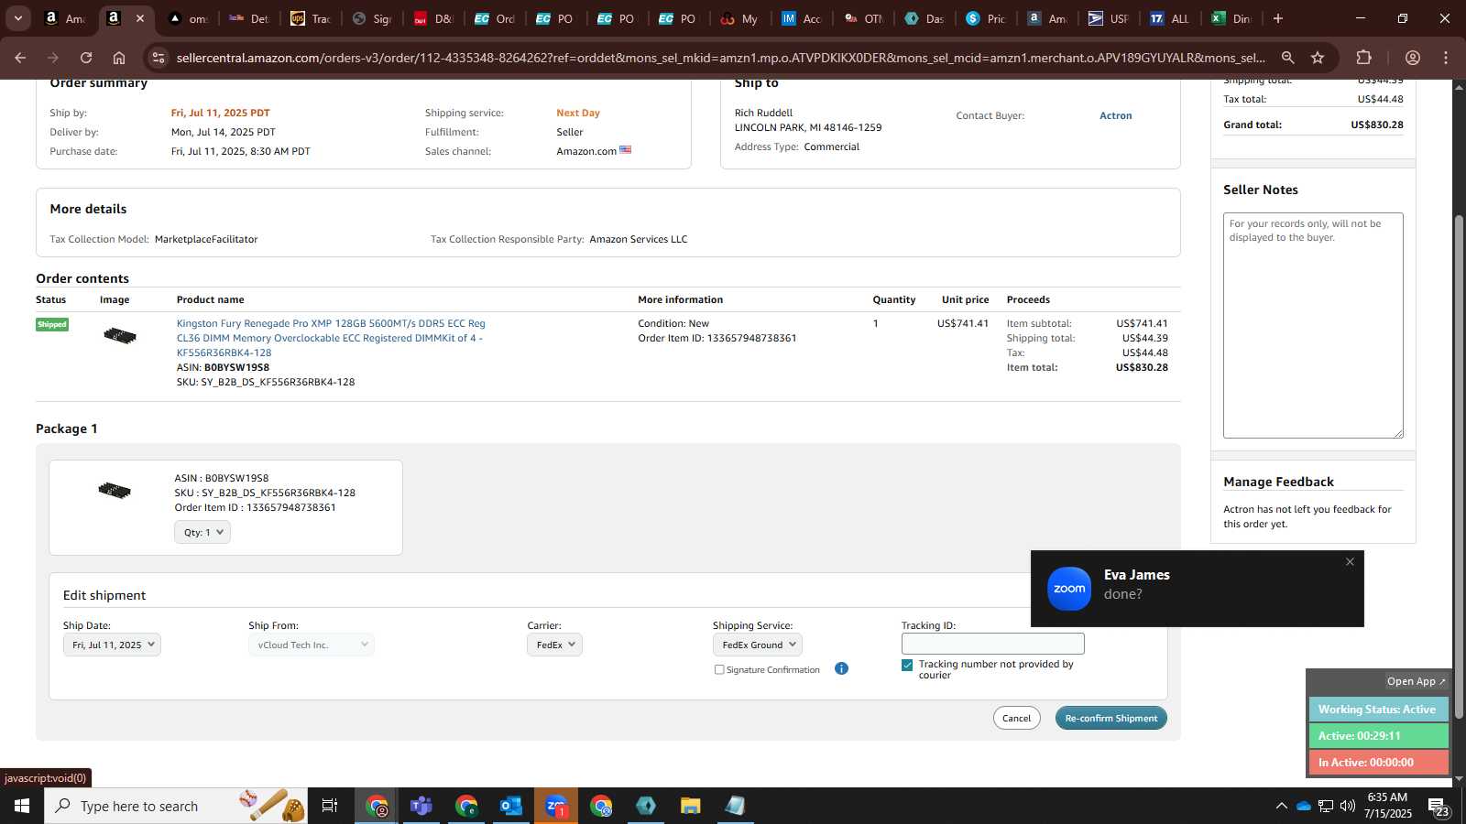Switch to the Pric tab
The image size is (1466, 824).
pyautogui.click(x=985, y=18)
